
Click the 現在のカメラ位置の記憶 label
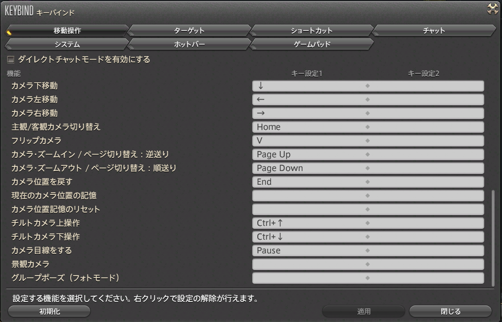(x=54, y=196)
